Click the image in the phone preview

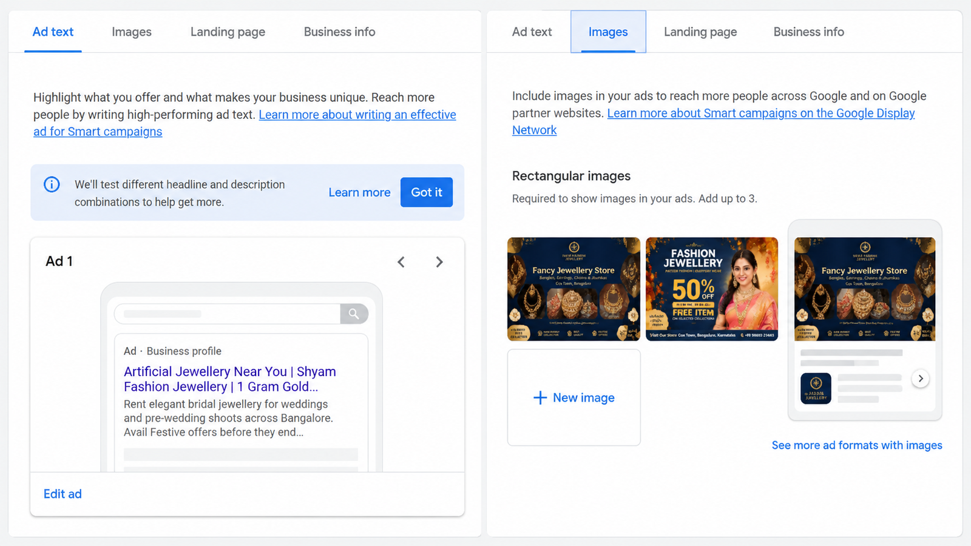pos(865,289)
